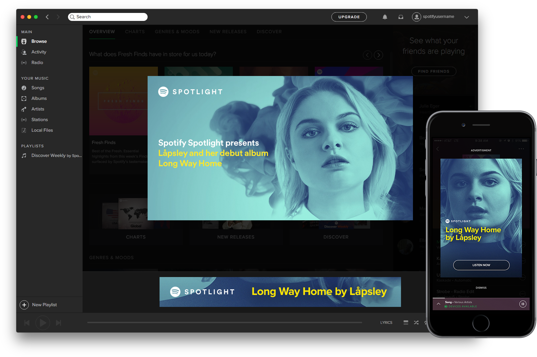Click the Stations signal icon
The height and width of the screenshot is (357, 537).
point(24,120)
